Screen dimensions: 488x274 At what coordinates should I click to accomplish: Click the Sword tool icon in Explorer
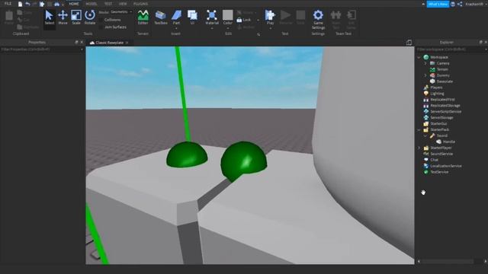[432, 135]
